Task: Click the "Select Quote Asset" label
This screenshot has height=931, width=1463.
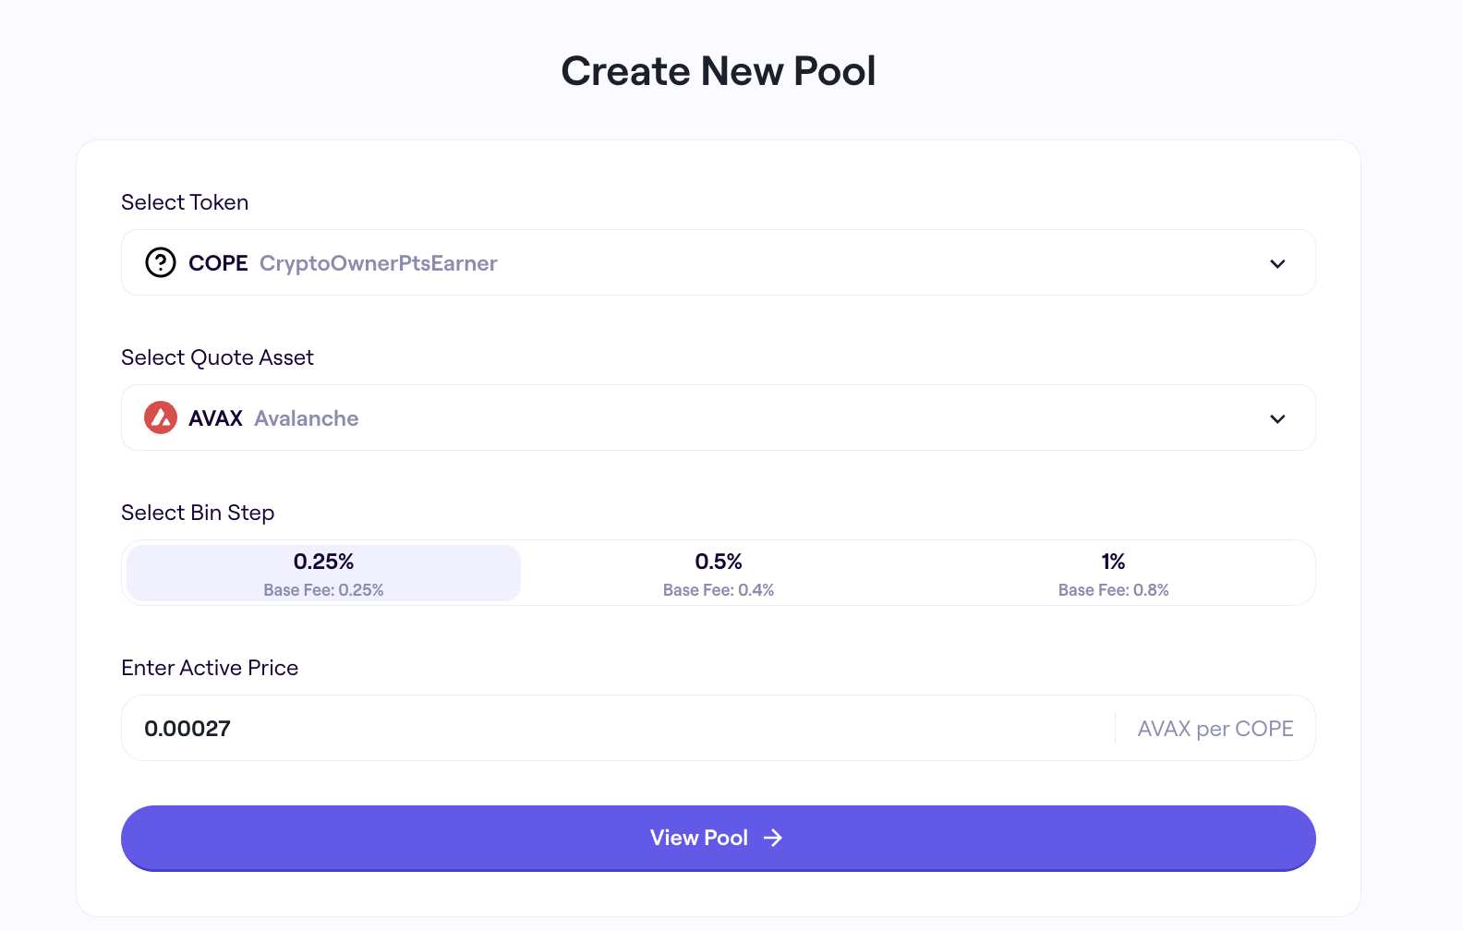Action: (x=217, y=357)
